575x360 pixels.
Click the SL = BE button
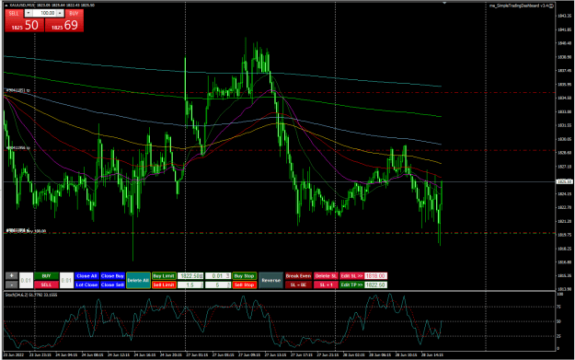click(298, 285)
